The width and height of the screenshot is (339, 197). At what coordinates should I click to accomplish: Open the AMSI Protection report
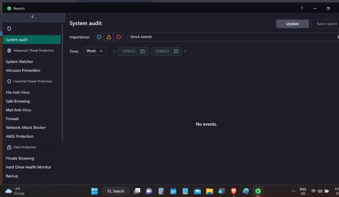(19, 137)
